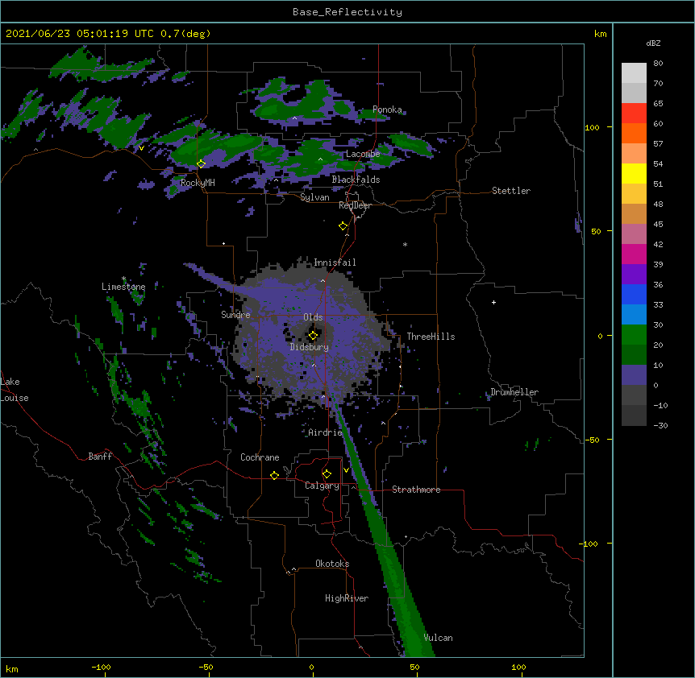Image resolution: width=695 pixels, height=678 pixels.
Task: Click the Okotoks label
Action: click(332, 564)
